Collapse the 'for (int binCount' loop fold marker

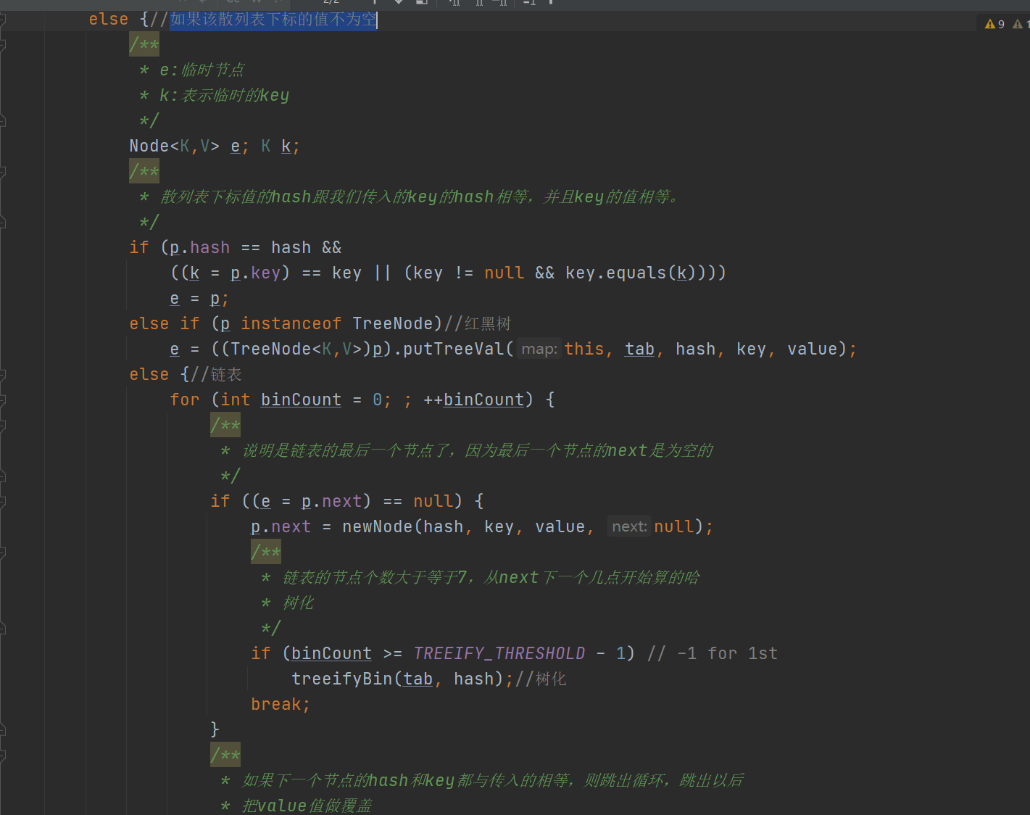[x=2, y=400]
